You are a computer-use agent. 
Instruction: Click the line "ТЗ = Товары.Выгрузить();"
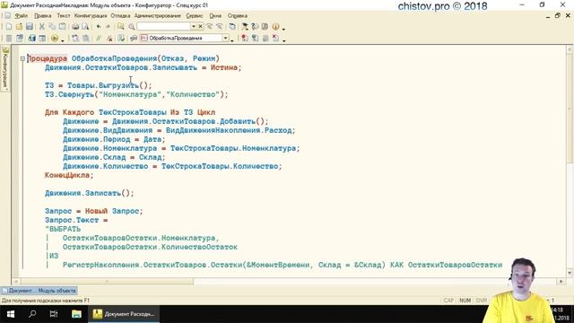(x=98, y=86)
